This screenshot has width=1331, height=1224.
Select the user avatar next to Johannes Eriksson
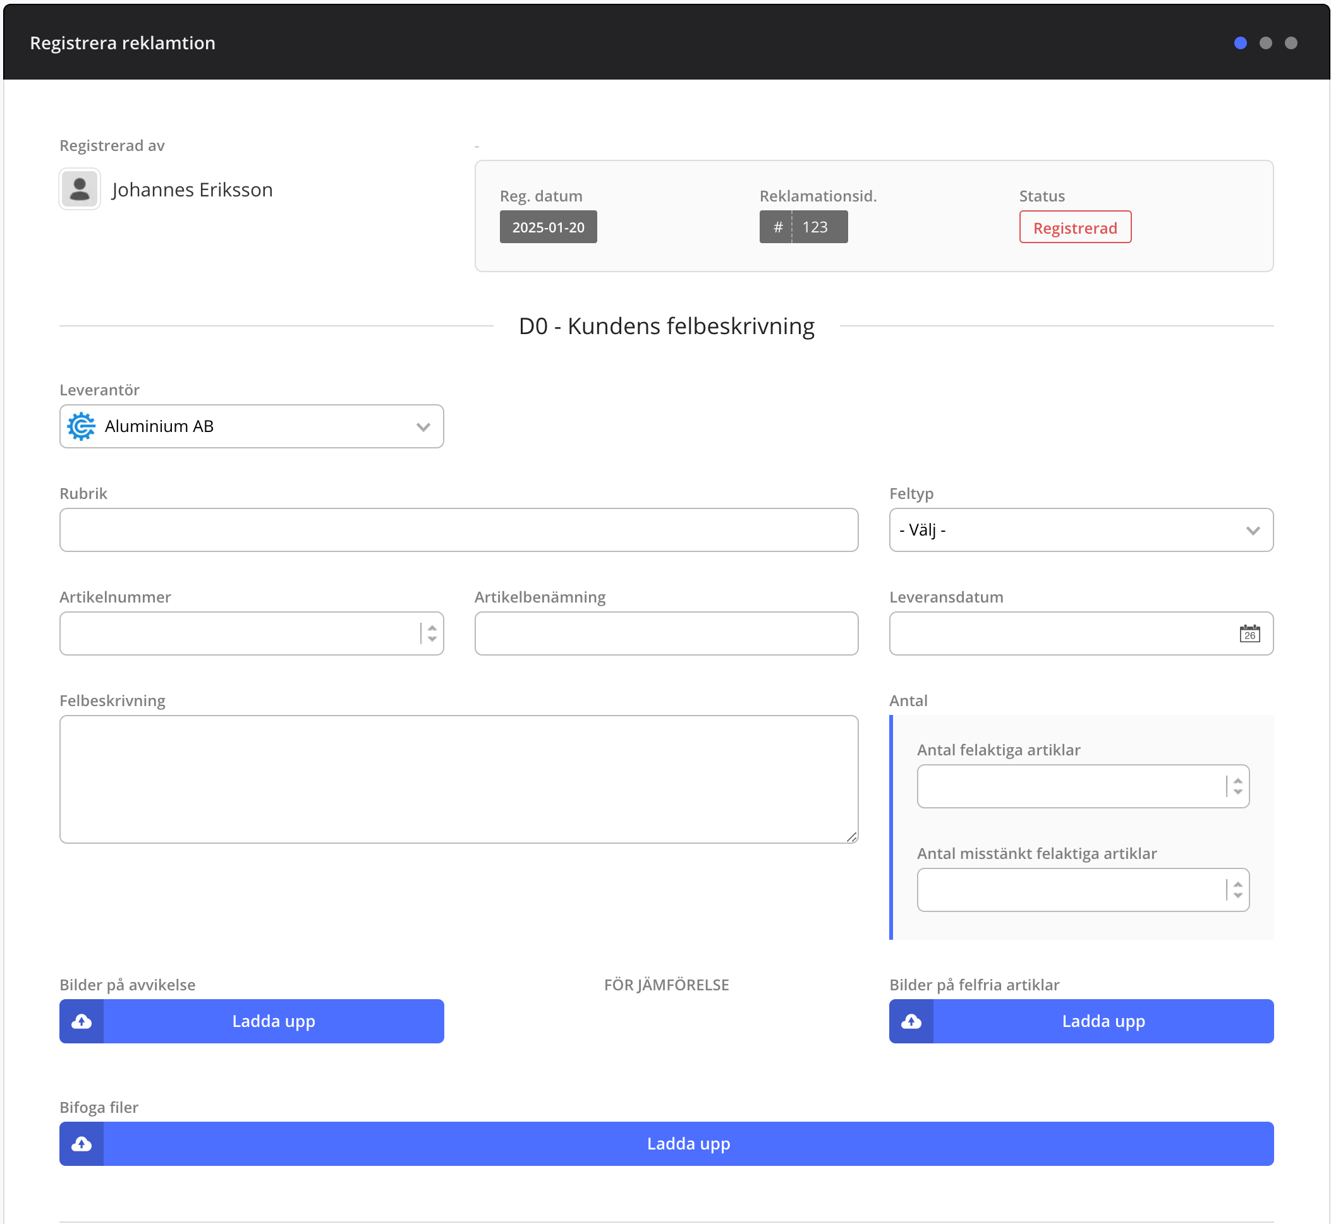pos(79,189)
